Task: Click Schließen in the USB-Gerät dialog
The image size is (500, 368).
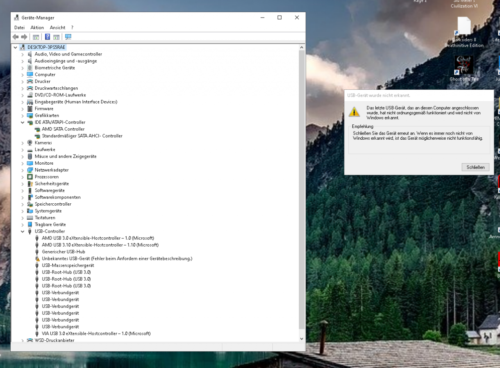Action: [x=475, y=167]
